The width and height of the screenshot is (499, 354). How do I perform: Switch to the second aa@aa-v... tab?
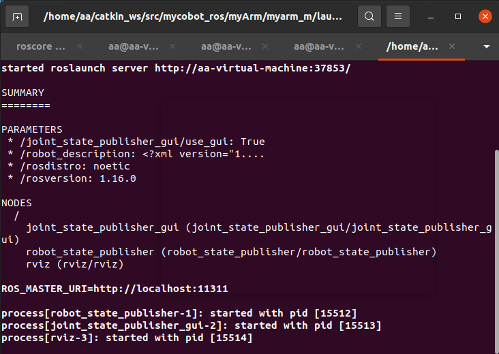226,46
